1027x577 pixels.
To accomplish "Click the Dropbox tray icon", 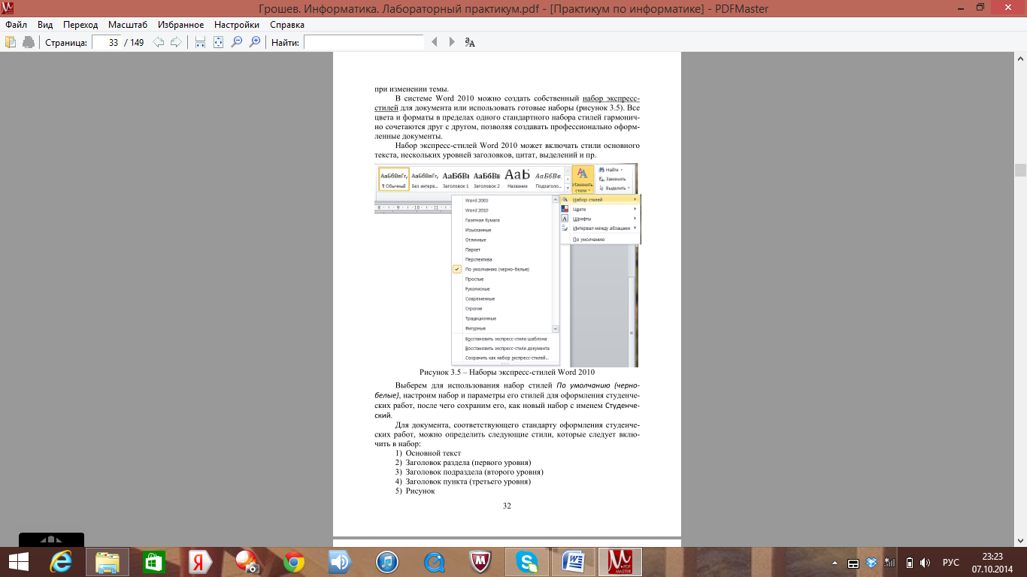I will pyautogui.click(x=871, y=563).
